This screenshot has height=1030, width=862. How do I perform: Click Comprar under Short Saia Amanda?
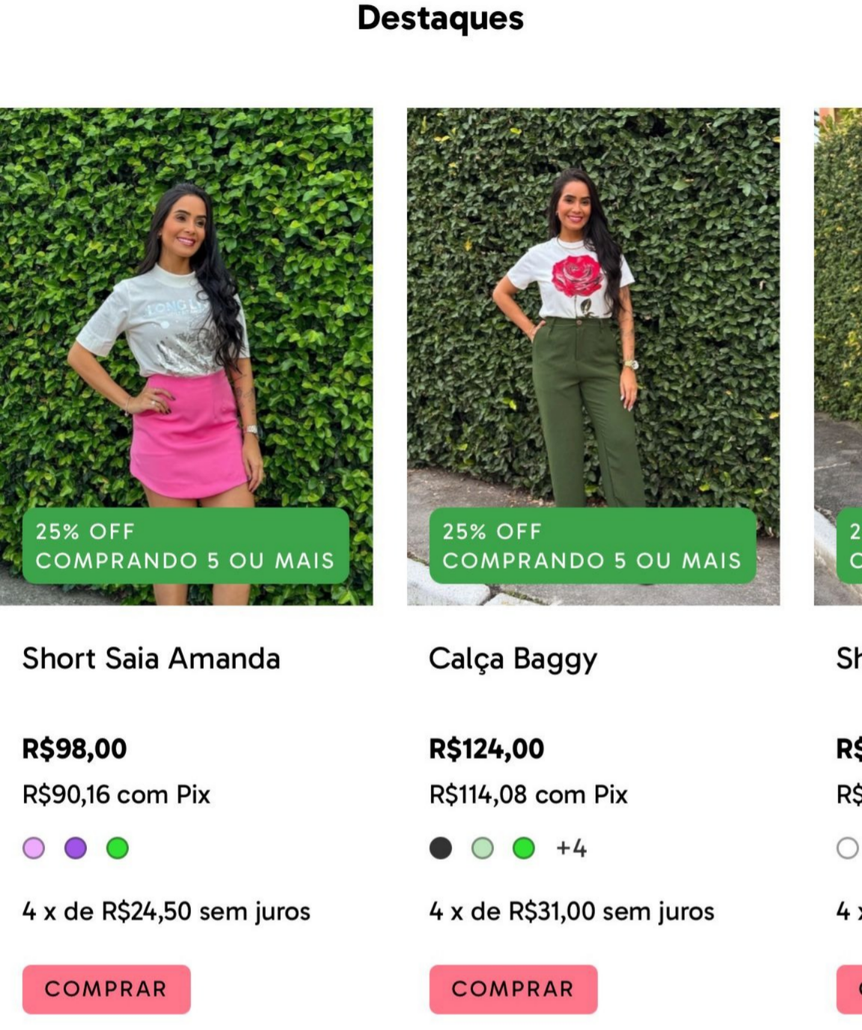pos(106,989)
